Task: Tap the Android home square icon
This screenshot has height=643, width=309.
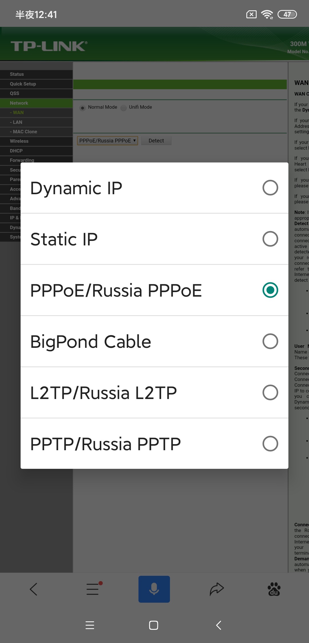Action: point(154,625)
